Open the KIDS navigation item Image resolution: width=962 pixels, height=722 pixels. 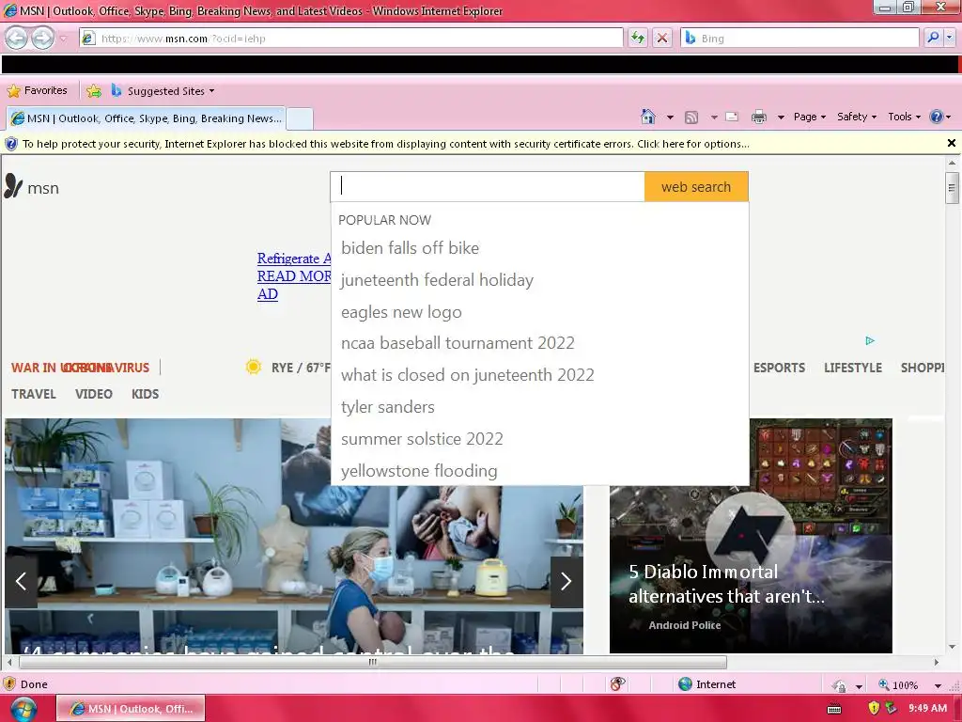click(x=146, y=394)
